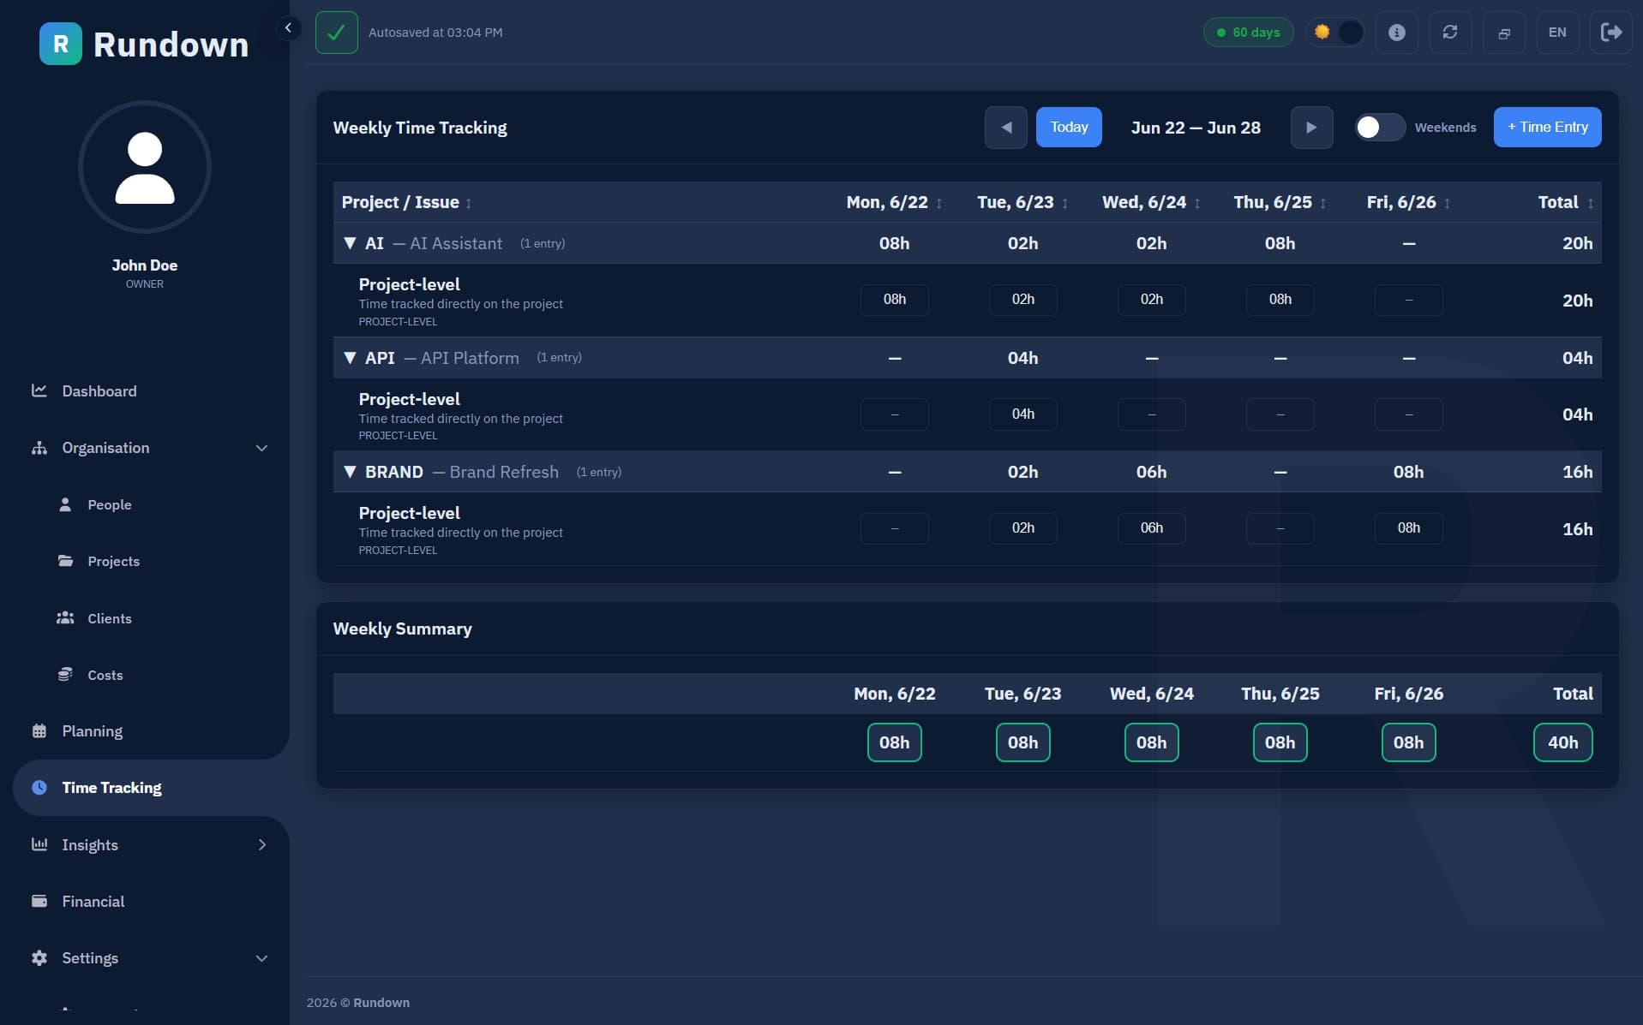Viewport: 1643px width, 1025px height.
Task: Click the Insights bar chart icon
Action: pos(39,844)
